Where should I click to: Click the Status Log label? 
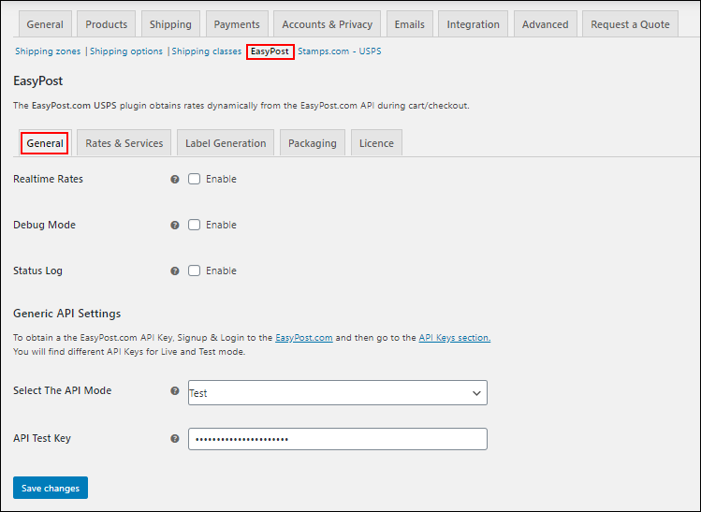click(38, 271)
